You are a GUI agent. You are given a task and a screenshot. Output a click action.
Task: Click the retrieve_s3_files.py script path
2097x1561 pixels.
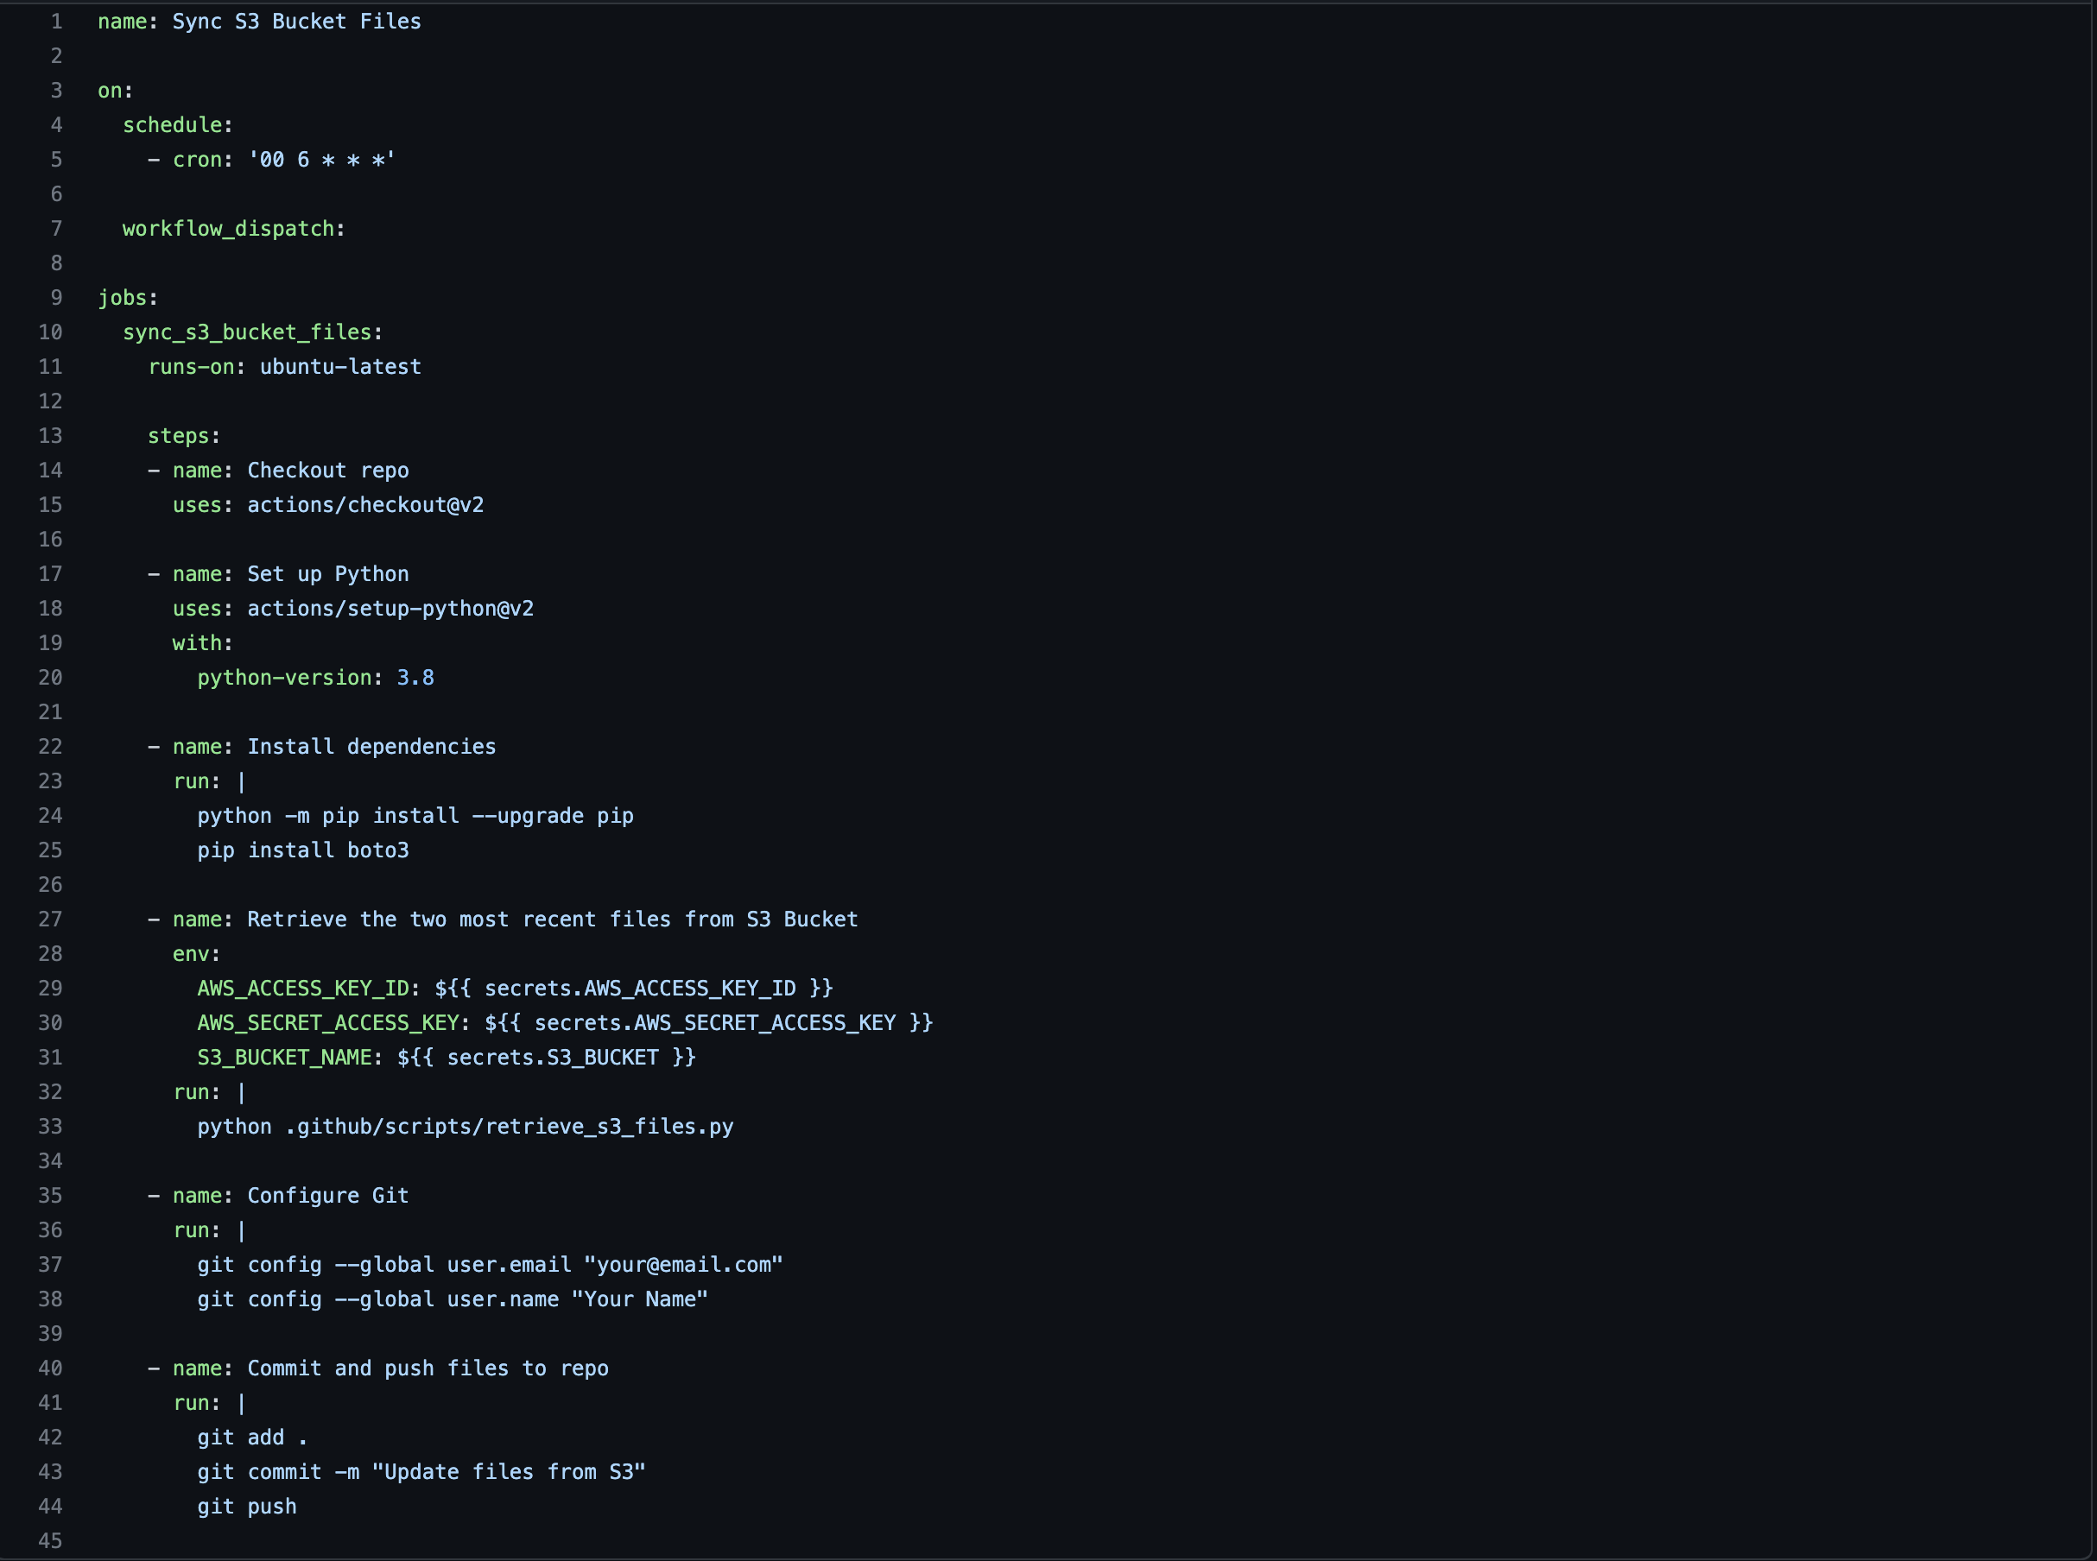(x=510, y=1127)
